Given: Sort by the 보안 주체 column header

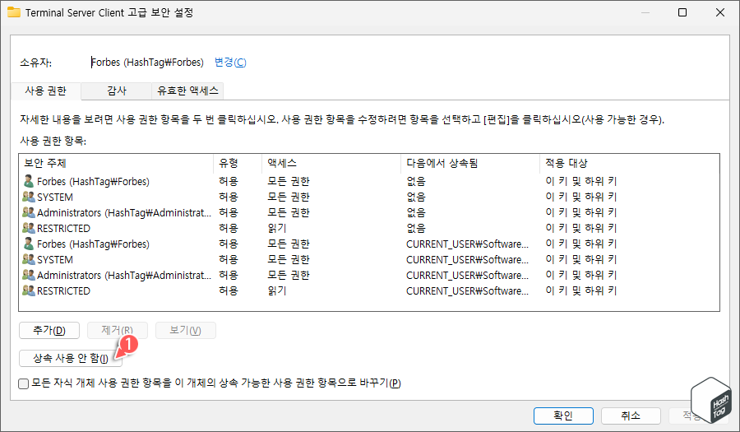Looking at the screenshot, I should pyautogui.click(x=116, y=164).
